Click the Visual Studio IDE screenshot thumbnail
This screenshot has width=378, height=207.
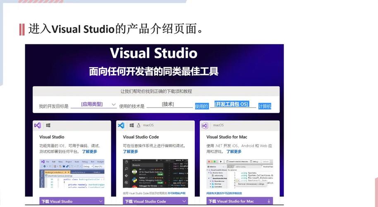click(x=72, y=173)
